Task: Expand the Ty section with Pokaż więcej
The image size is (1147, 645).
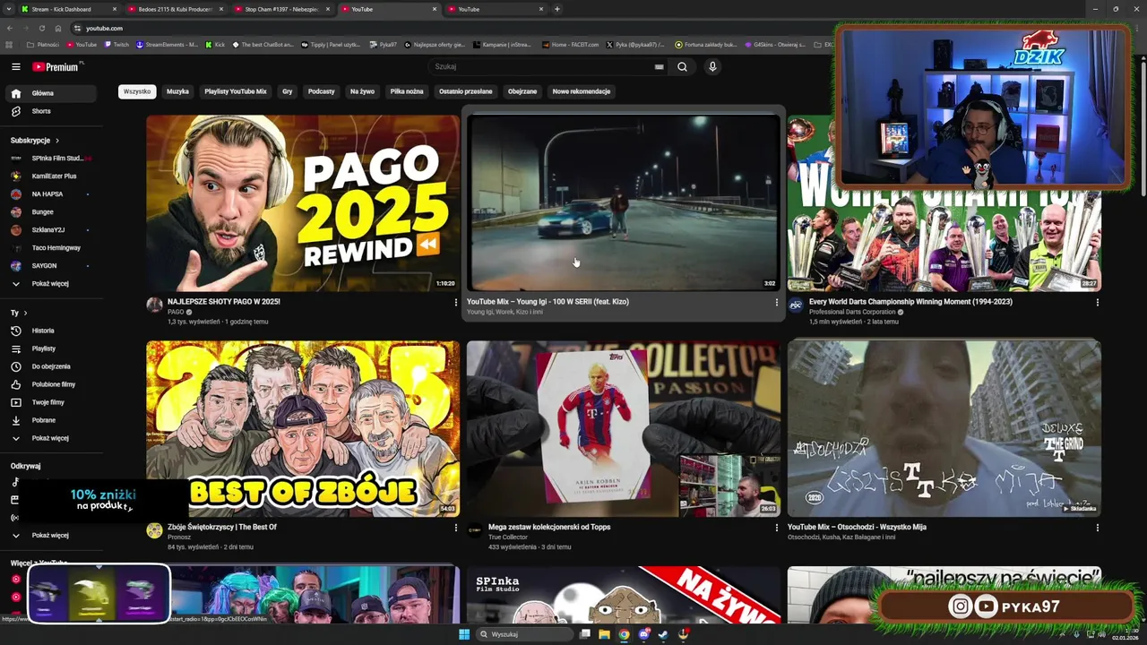Action: click(x=50, y=438)
